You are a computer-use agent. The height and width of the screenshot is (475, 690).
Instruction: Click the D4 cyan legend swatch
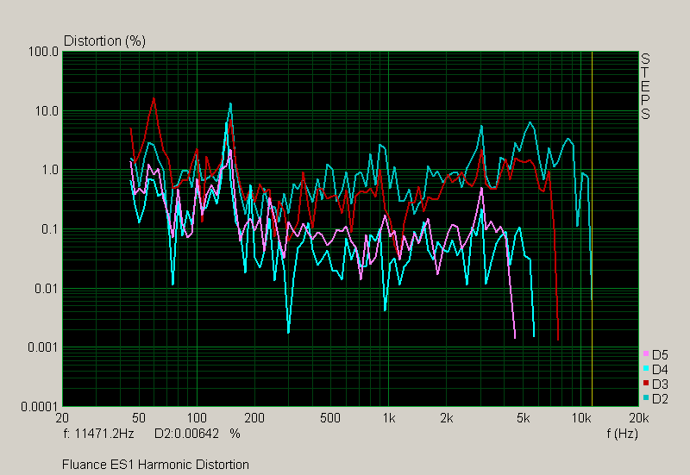tap(645, 369)
